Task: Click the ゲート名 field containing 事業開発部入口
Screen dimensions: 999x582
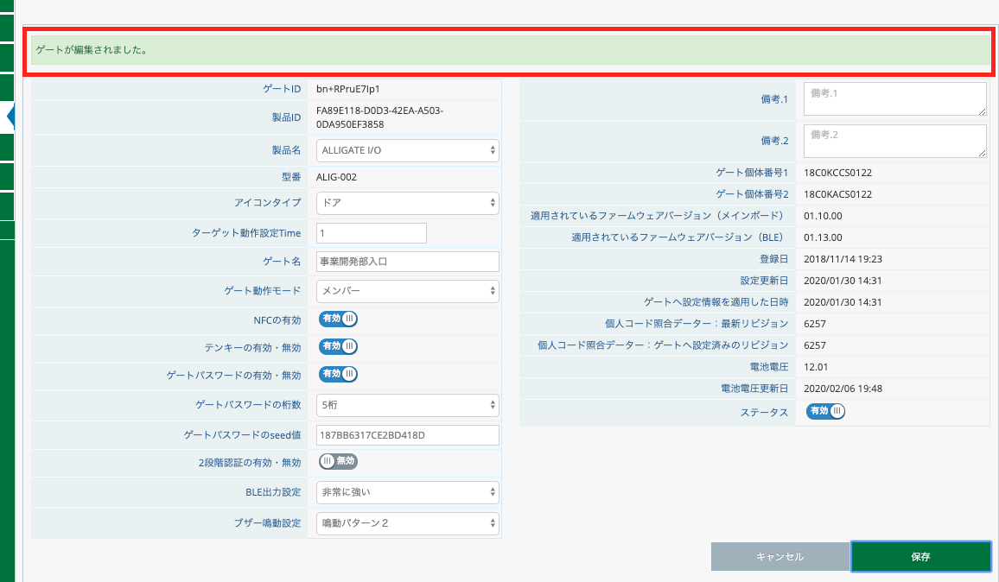Action: [408, 262]
